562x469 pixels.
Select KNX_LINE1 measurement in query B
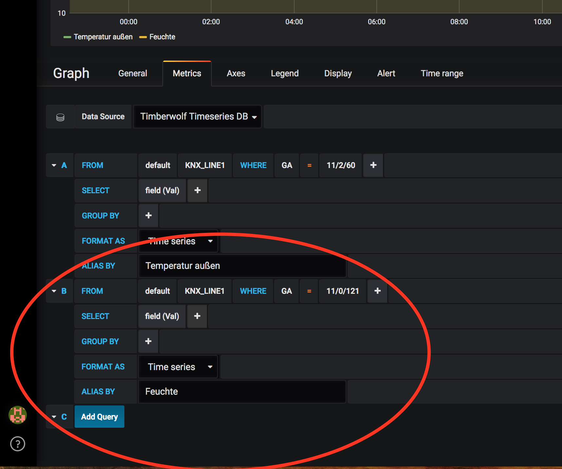[x=205, y=291]
